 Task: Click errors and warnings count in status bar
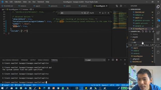click(18, 85)
